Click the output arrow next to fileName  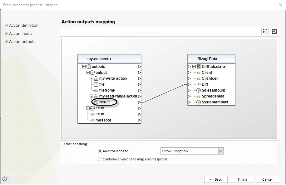[x=139, y=90]
